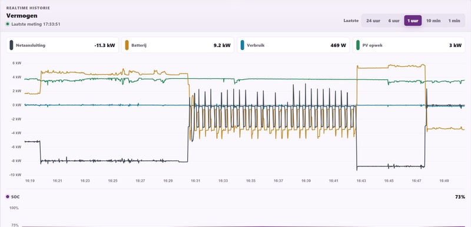Image resolution: width=471 pixels, height=227 pixels.
Task: Click the -10 kW axis label
Action: click(x=16, y=175)
